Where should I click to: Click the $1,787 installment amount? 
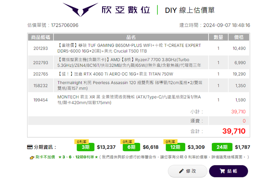[243, 147]
